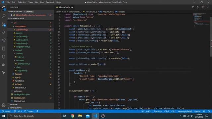212x119 pixels.
Task: Open Google Chrome from the taskbar
Action: click(73, 116)
